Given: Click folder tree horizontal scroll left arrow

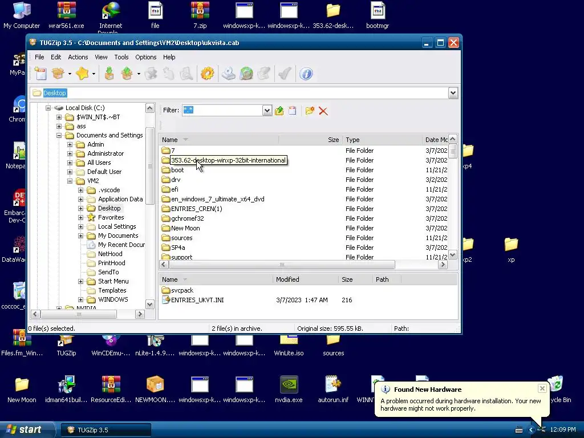Looking at the screenshot, I should tap(35, 314).
